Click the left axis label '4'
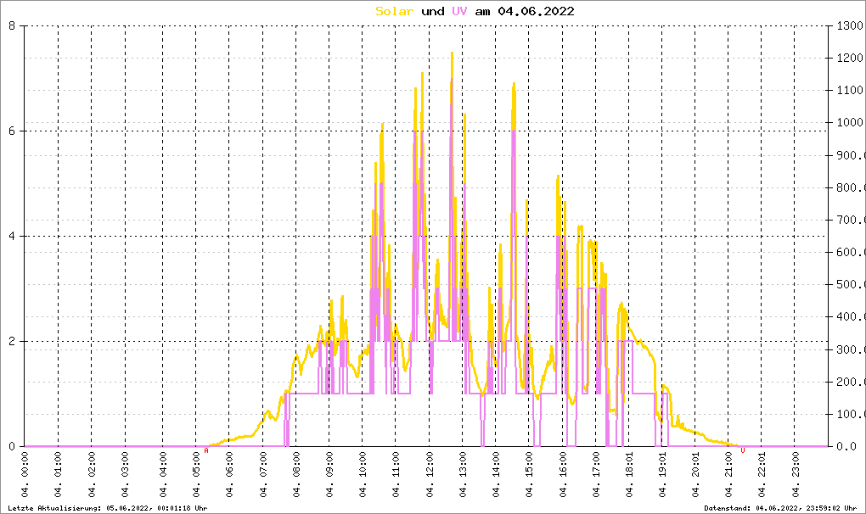The width and height of the screenshot is (866, 514). [12, 237]
